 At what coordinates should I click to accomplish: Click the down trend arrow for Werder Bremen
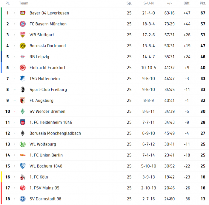[x=14, y=112]
